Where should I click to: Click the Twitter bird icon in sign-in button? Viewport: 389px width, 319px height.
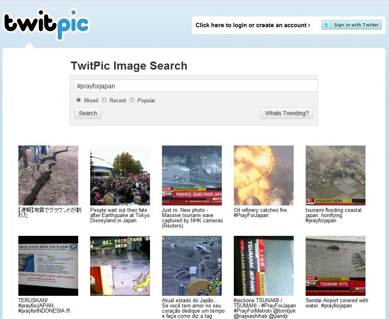tap(327, 25)
